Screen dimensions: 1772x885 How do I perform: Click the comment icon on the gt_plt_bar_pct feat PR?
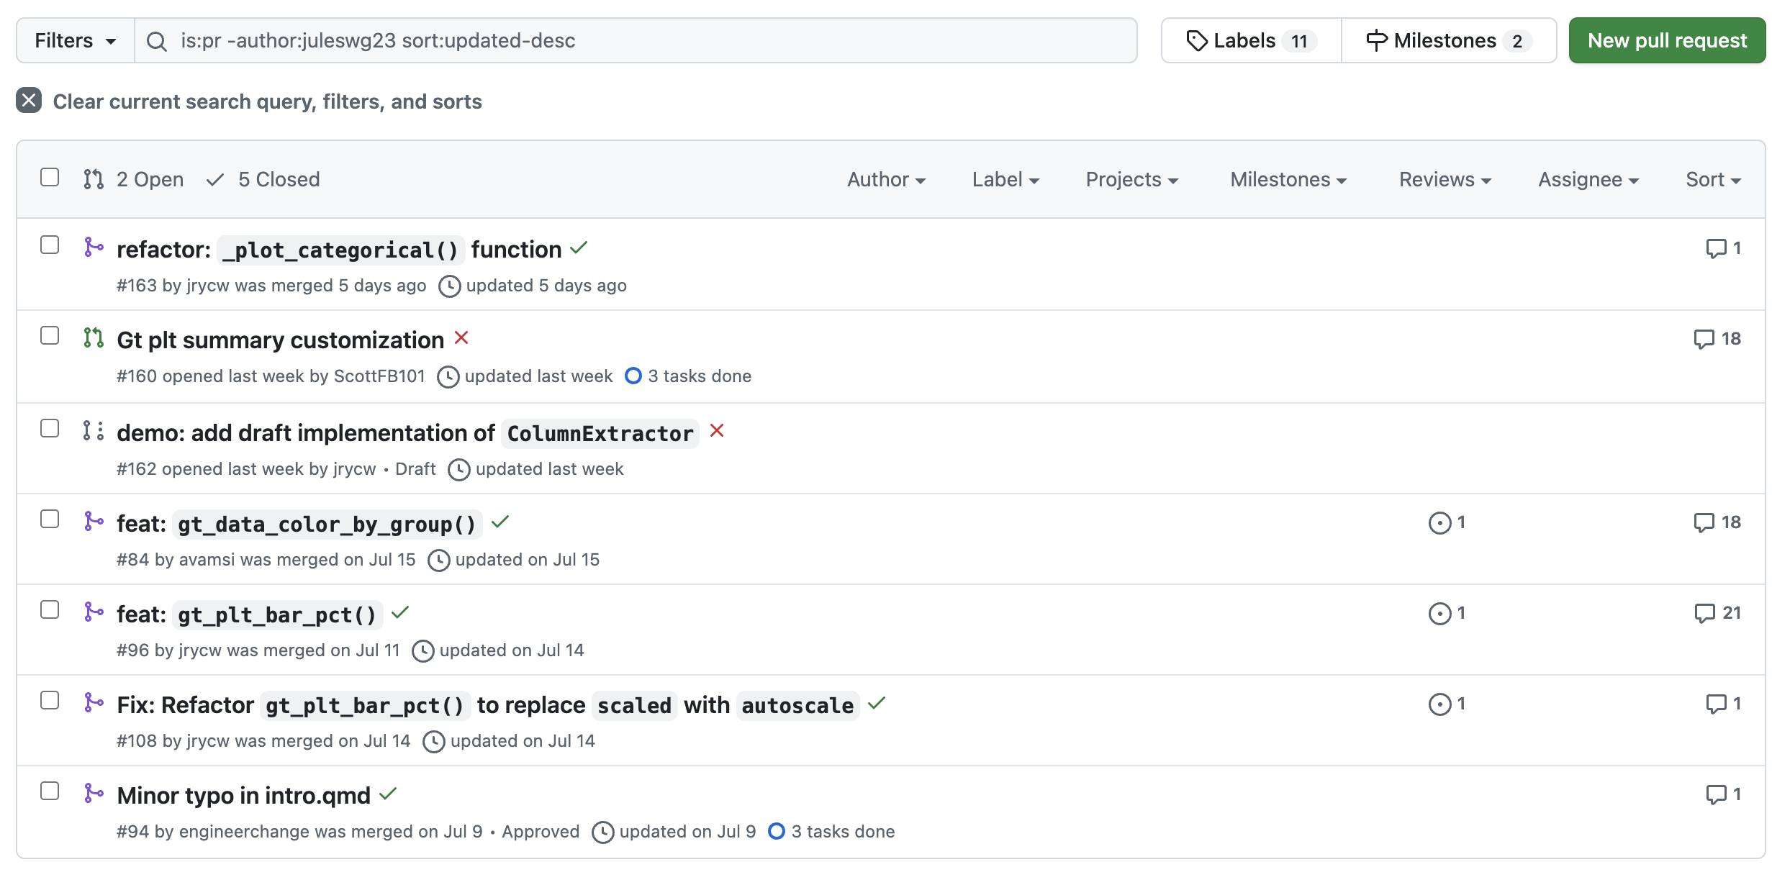click(x=1704, y=614)
